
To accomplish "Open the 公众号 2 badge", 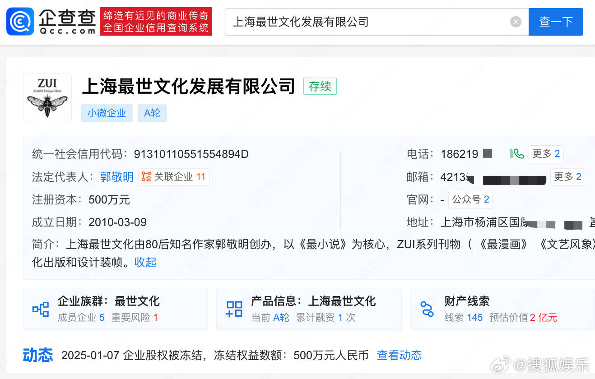I will tap(470, 199).
